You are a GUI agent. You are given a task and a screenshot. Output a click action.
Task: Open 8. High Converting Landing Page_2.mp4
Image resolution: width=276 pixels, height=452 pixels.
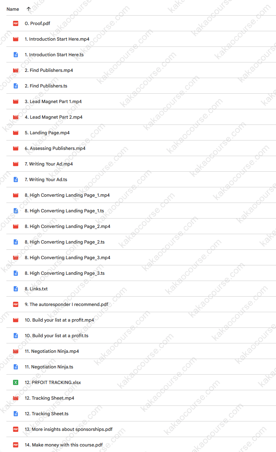coord(67,226)
